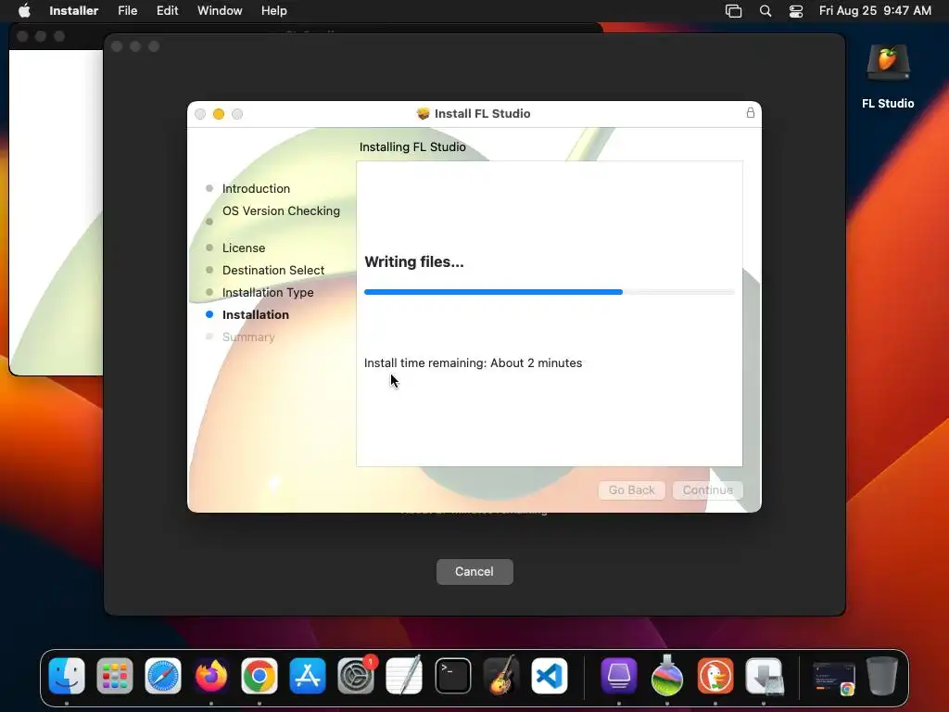Click the Continue button
Viewport: 949px width, 712px height.
click(x=707, y=489)
